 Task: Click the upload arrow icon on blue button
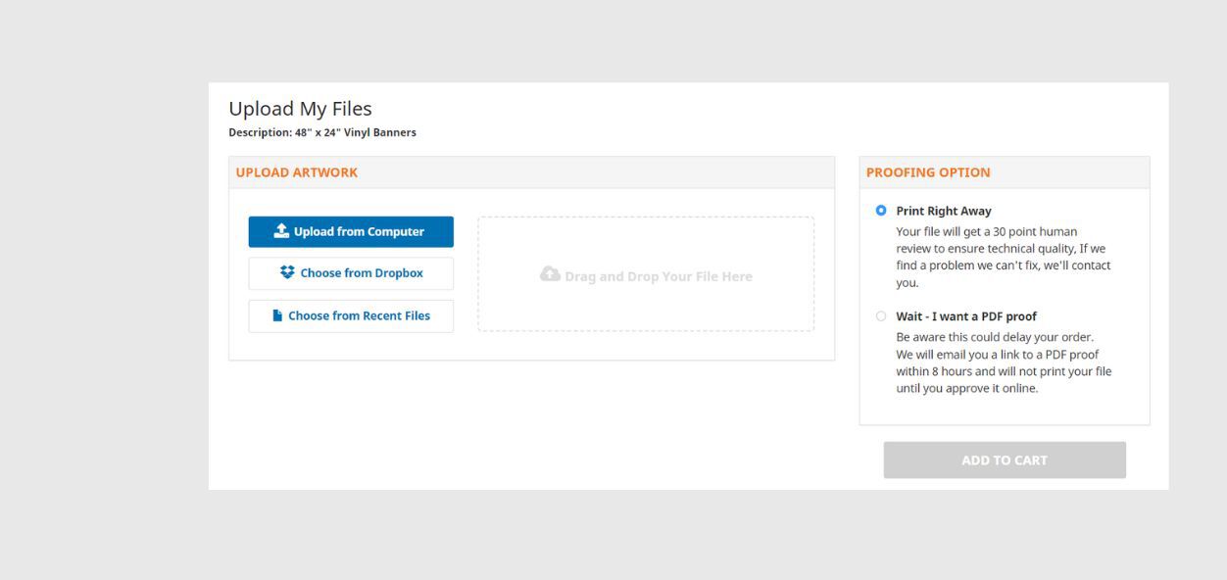(x=281, y=231)
